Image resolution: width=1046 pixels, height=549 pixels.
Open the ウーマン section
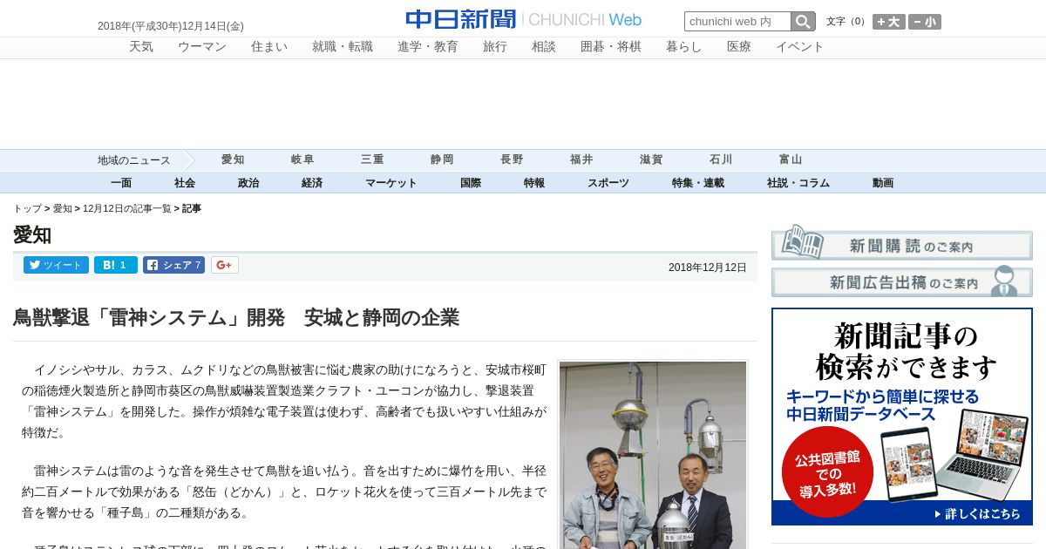point(202,47)
